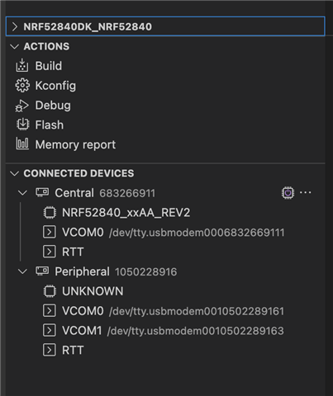This screenshot has height=396, width=333.
Task: Click the Central board icon
Action: (x=42, y=192)
